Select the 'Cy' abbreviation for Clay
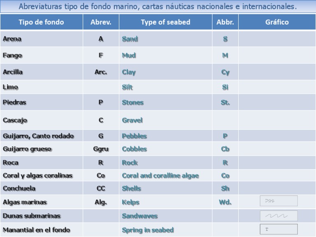Viewport: 316px width, 237px height. (225, 72)
